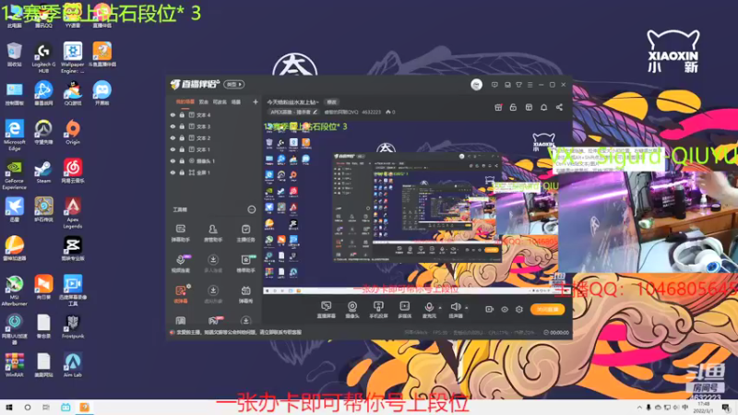Toggle the lock on 文本 4 layer
This screenshot has height=415, width=738.
(182, 114)
